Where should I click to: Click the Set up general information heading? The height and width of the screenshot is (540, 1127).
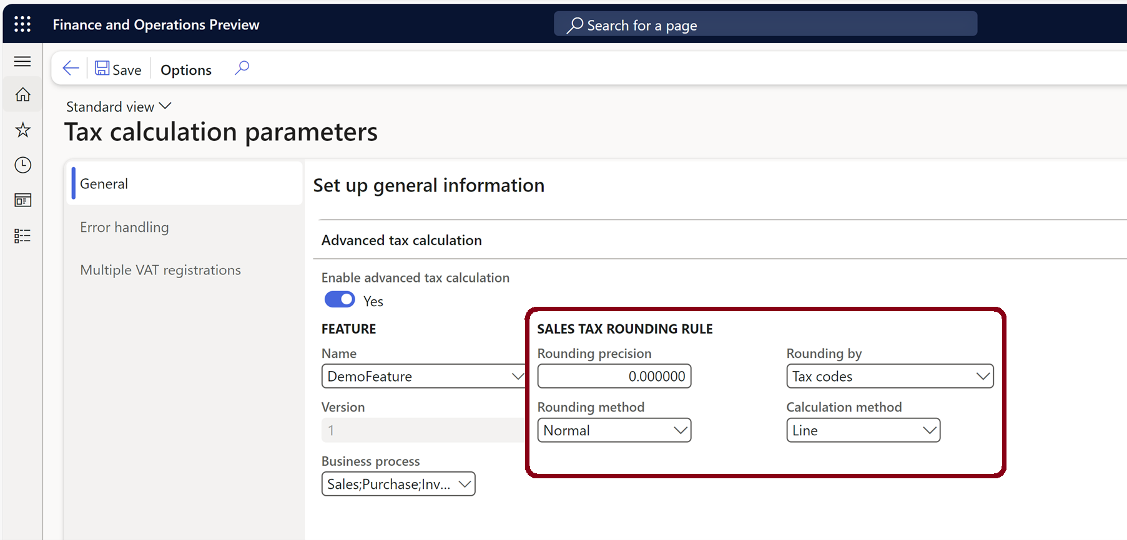tap(429, 185)
